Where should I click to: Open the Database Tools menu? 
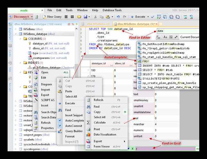(x=112, y=10)
